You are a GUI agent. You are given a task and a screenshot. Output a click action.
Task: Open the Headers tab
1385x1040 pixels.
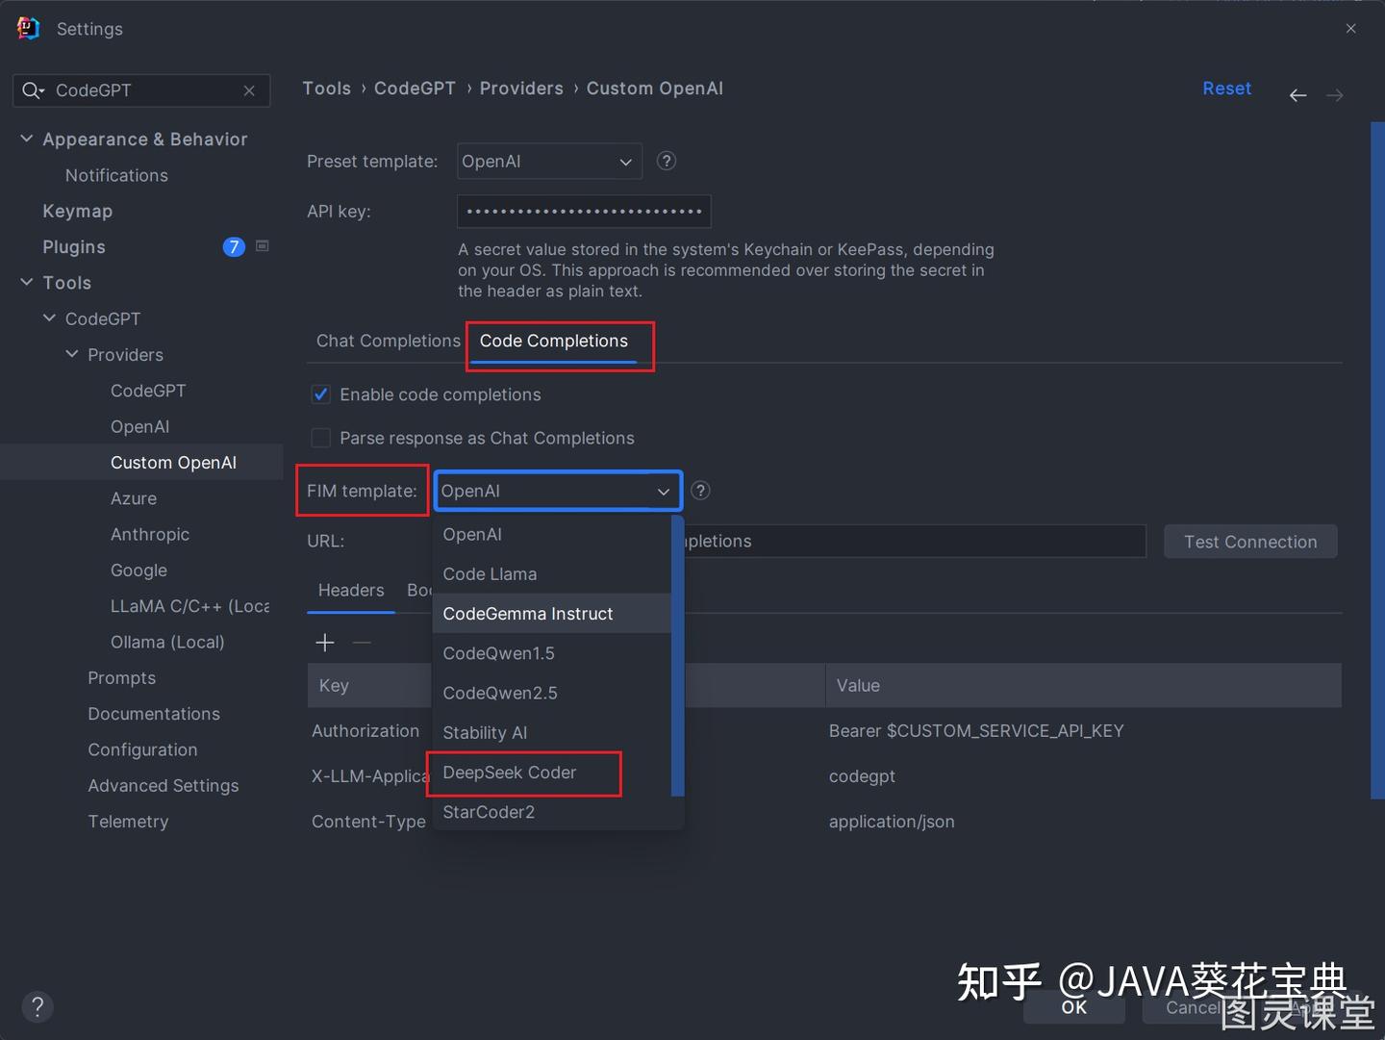tap(351, 590)
